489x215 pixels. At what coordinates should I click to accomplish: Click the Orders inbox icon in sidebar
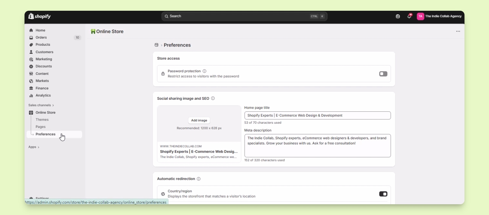tap(31, 38)
